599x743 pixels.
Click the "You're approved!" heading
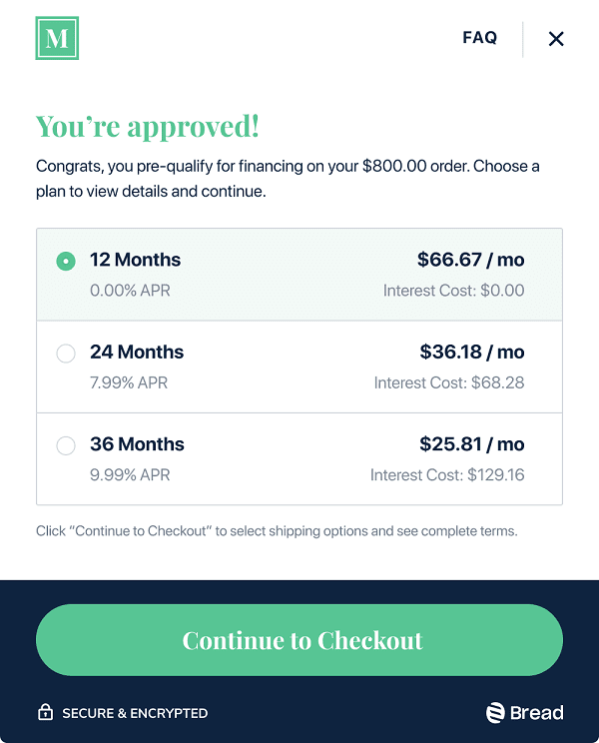148,127
